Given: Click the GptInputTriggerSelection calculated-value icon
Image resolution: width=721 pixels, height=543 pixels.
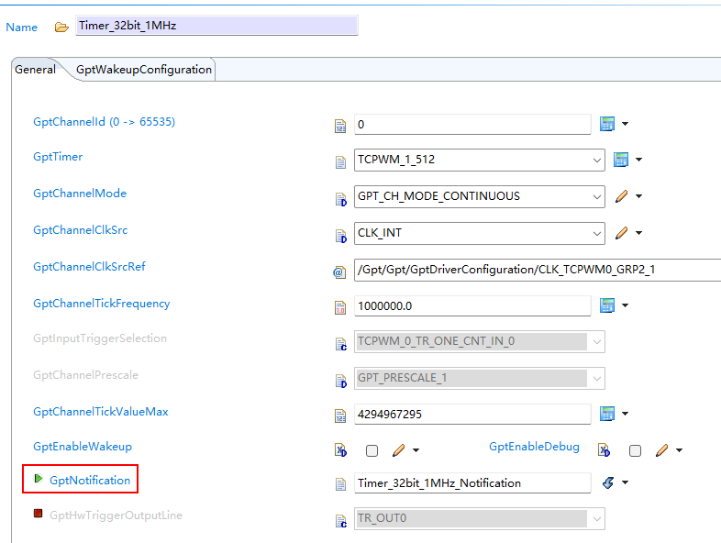Looking at the screenshot, I should pos(340,344).
